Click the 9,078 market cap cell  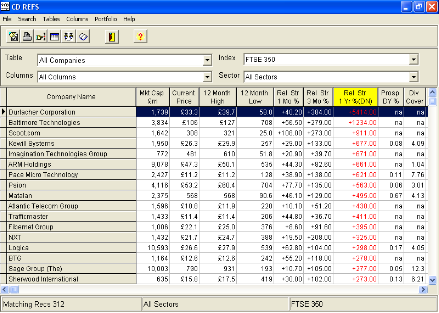click(x=153, y=164)
